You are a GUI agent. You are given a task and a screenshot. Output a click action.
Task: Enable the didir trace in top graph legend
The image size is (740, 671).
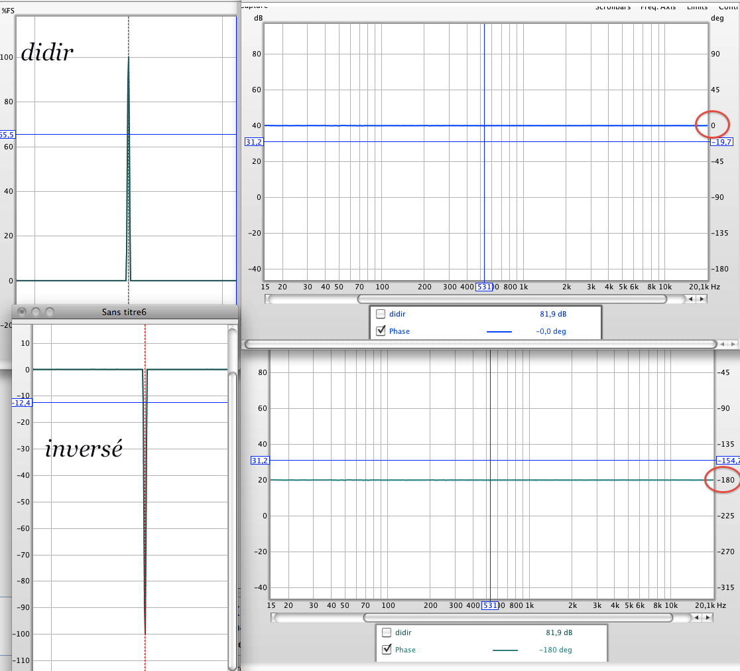point(381,314)
